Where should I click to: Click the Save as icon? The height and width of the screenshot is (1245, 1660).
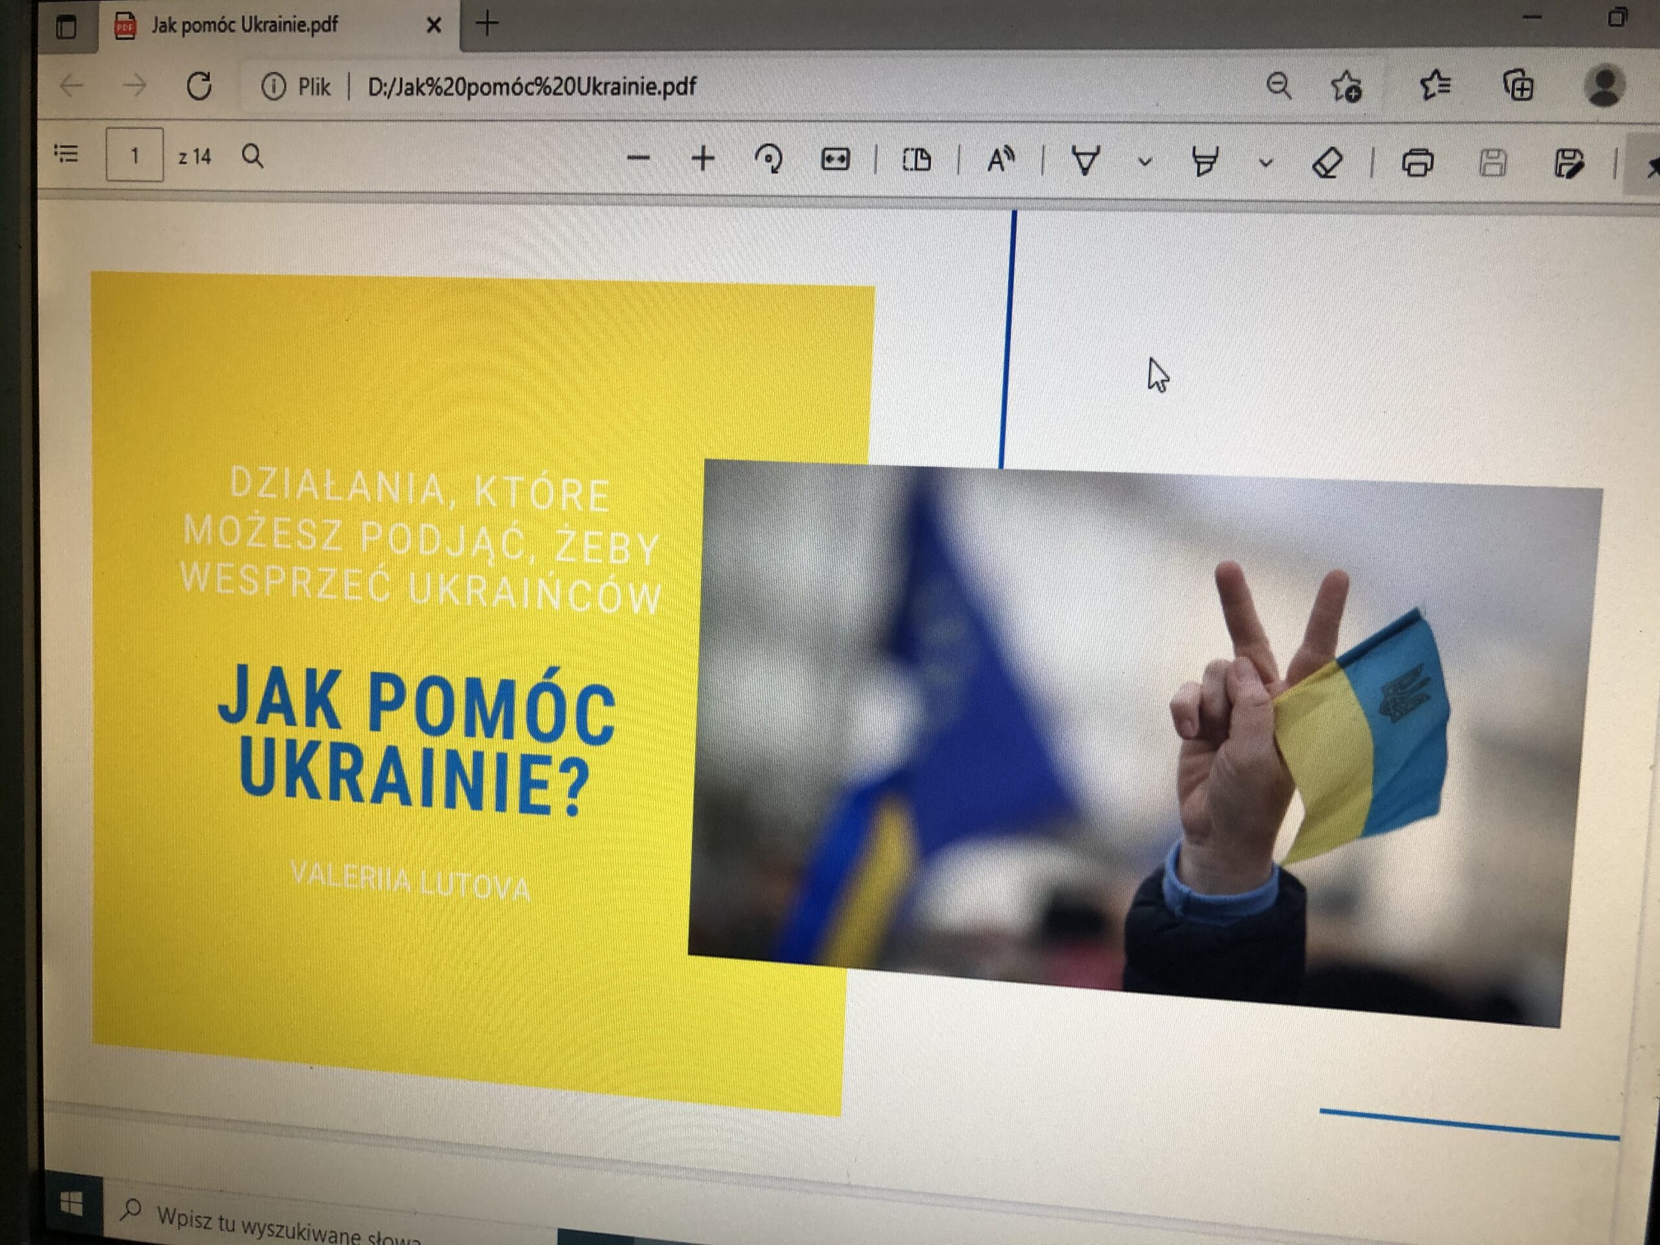tap(1569, 163)
